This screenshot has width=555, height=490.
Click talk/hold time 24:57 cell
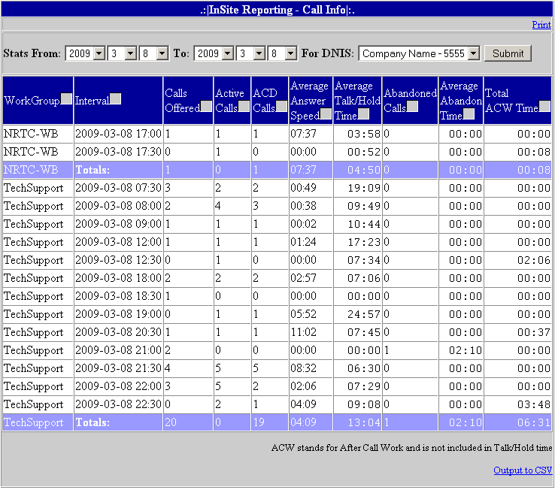[357, 314]
